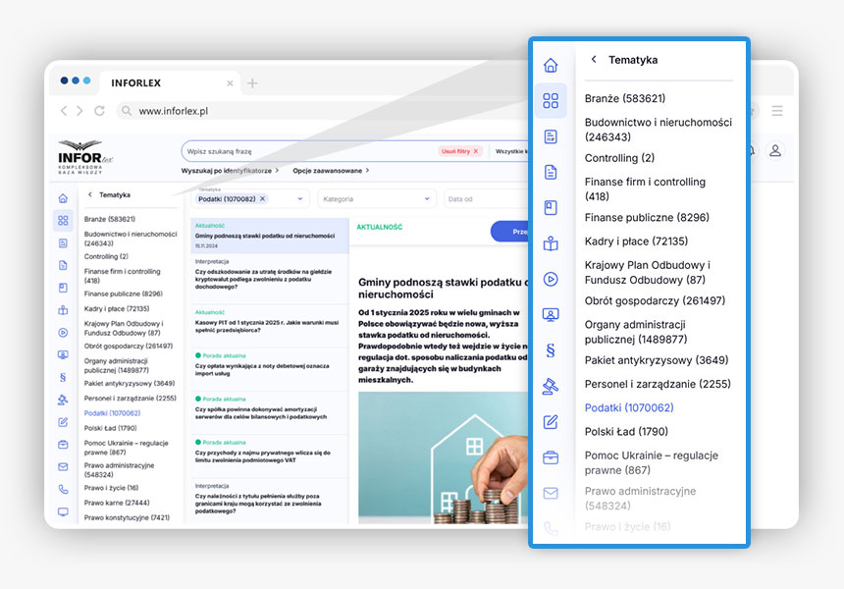Remove the Podatki (1070082) filter chip
Image resolution: width=844 pixels, height=589 pixels.
tap(262, 198)
